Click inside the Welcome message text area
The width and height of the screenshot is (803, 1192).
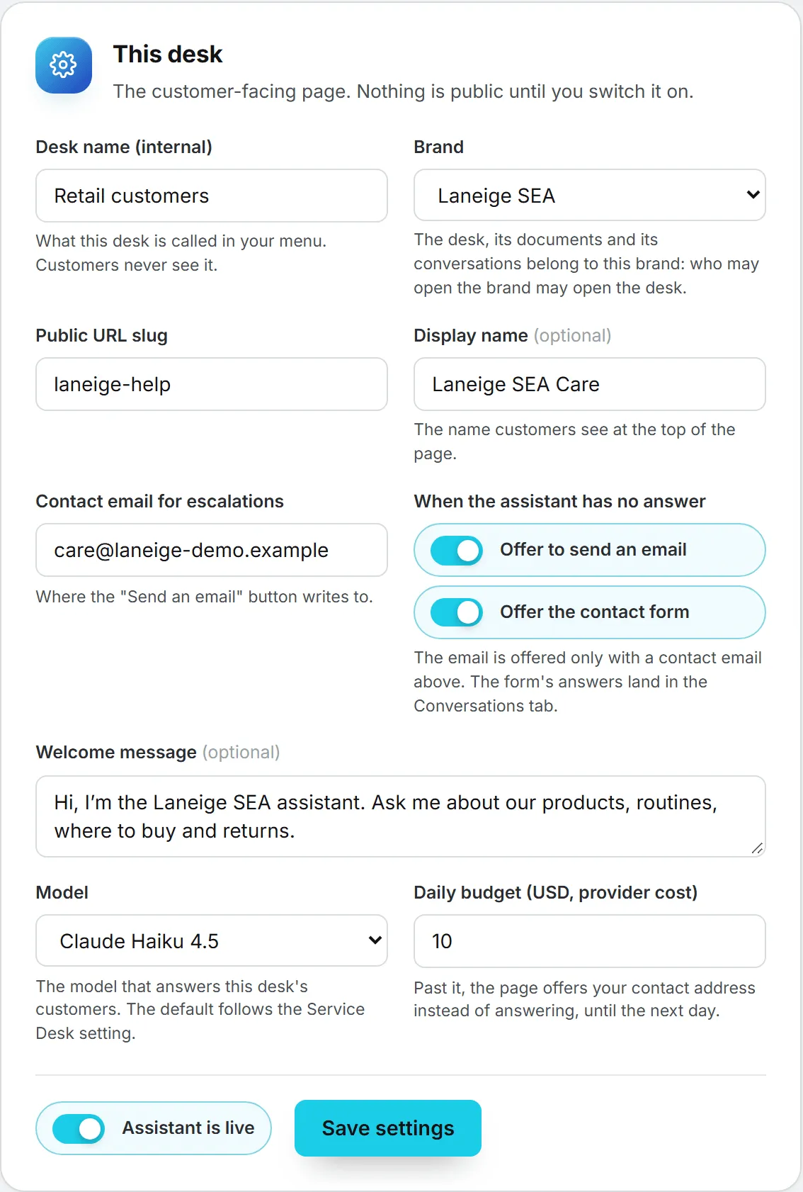tap(401, 816)
